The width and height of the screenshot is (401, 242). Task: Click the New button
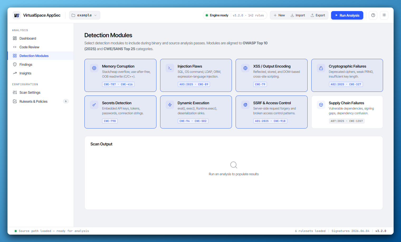point(279,15)
